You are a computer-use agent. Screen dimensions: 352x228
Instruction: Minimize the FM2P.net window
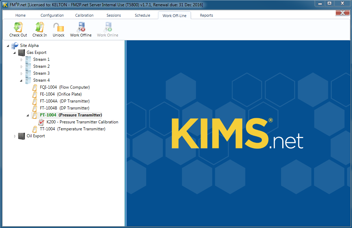(320, 3)
